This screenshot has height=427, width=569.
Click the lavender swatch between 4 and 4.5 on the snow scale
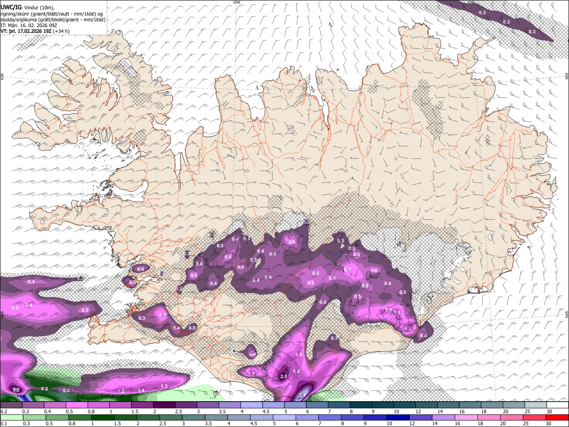[x=251, y=405]
